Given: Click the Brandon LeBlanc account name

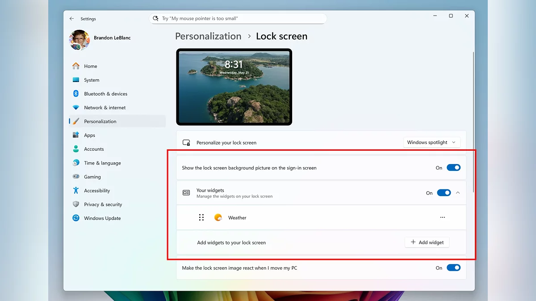Looking at the screenshot, I should pyautogui.click(x=113, y=38).
